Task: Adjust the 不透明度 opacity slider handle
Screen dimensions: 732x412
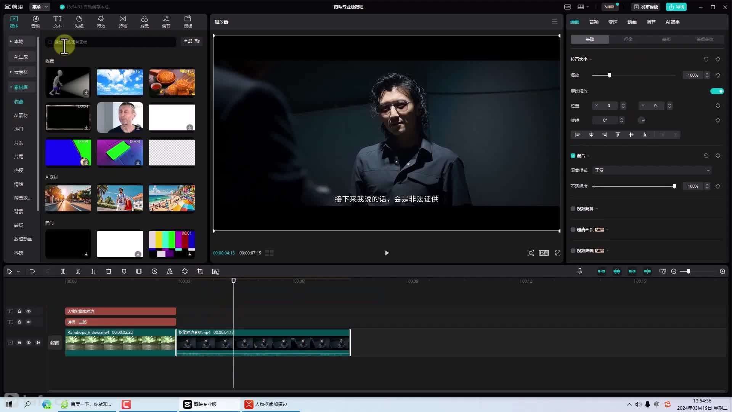Action: pos(674,186)
